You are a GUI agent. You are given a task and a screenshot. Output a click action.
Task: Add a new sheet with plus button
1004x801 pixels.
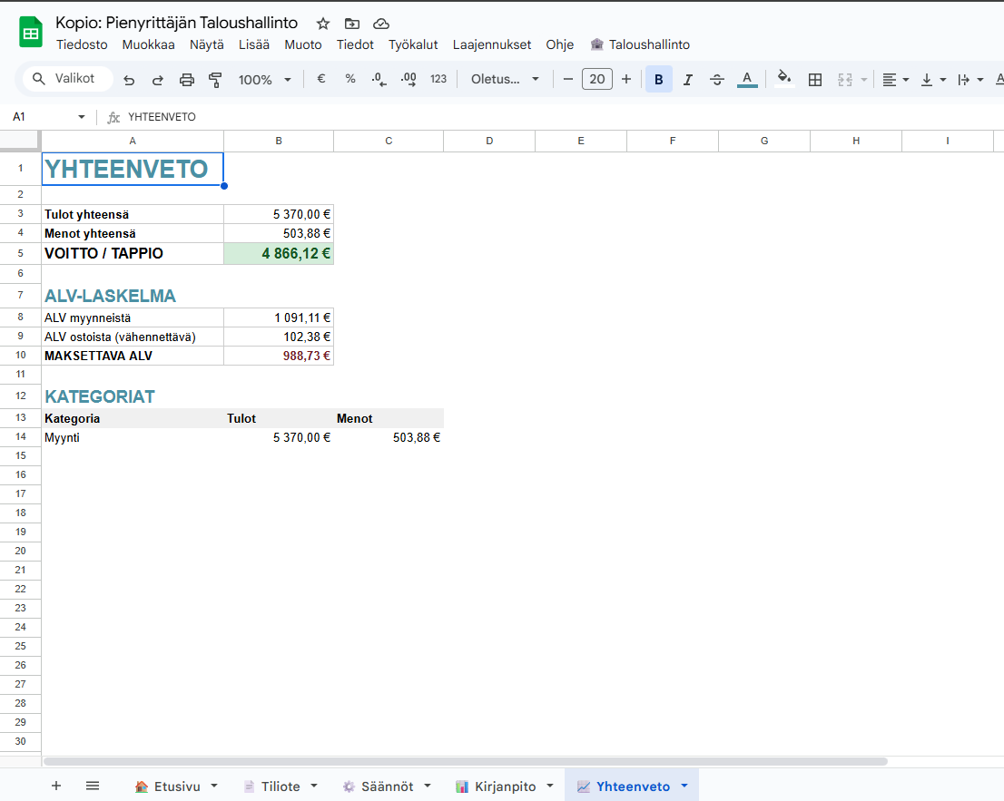coord(56,786)
